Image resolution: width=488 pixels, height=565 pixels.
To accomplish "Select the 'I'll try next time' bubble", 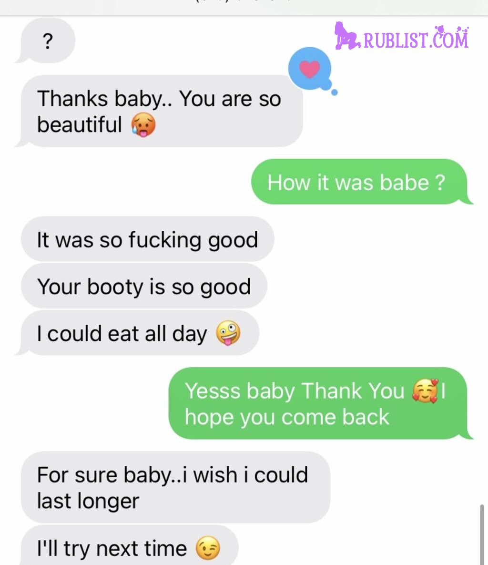I will pyautogui.click(x=130, y=546).
